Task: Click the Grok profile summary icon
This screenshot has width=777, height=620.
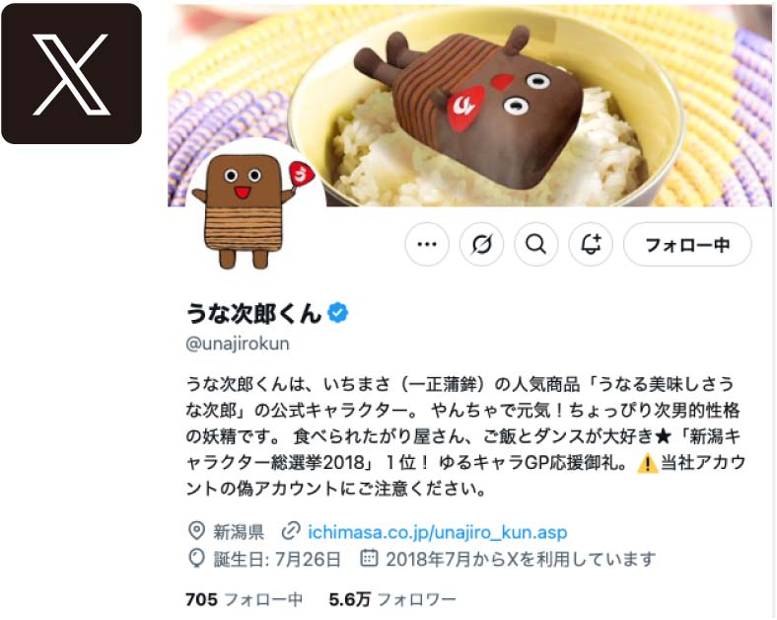Action: 481,245
